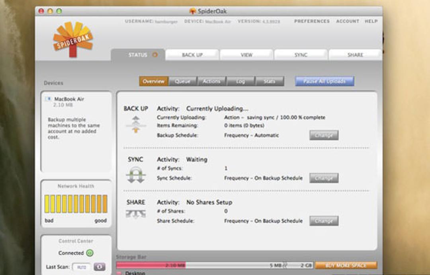Screen dimensions: 430x275
Task: Click the MacBook Air device icon
Action: pos(49,99)
